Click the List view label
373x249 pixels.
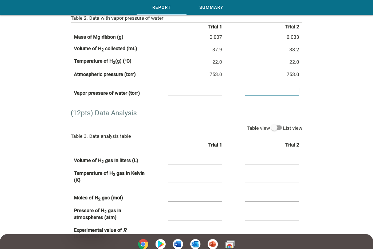pyautogui.click(x=292, y=128)
